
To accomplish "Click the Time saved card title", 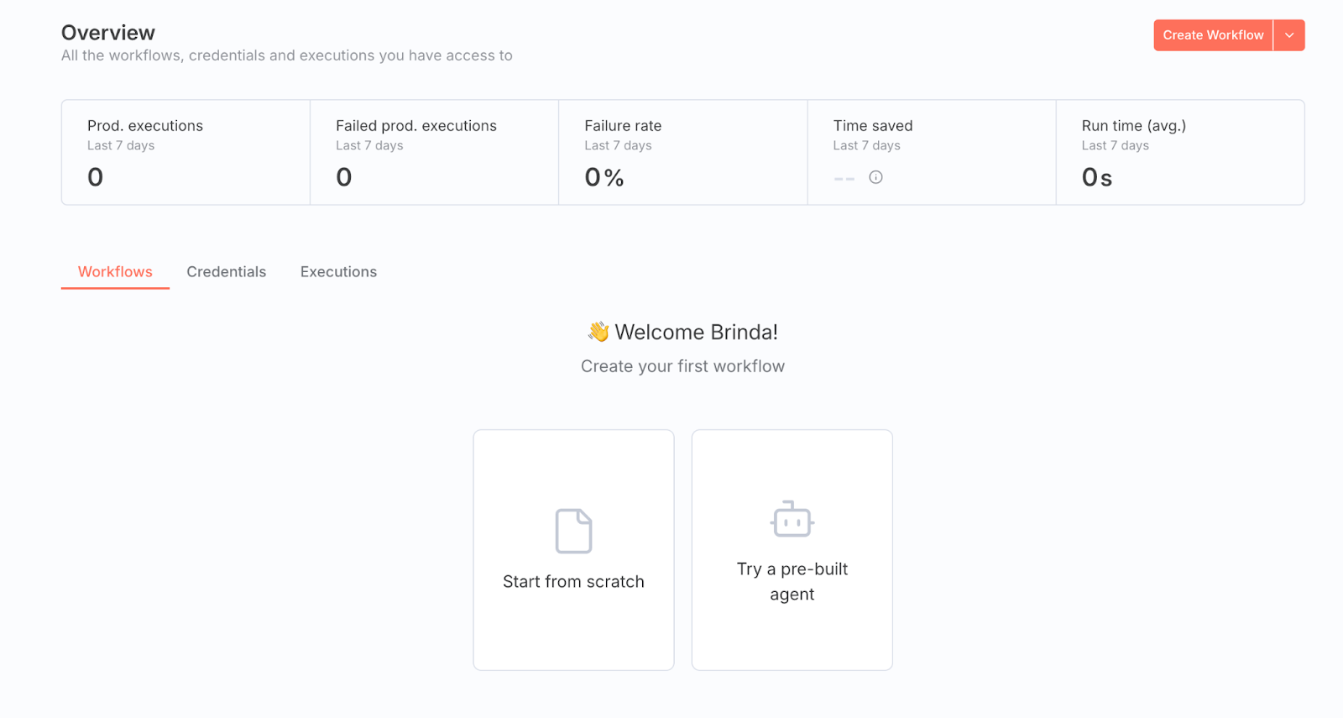I will [872, 126].
